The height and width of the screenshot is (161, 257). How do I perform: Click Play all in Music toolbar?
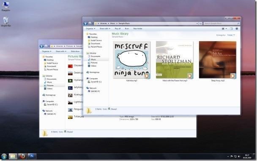click(118, 29)
